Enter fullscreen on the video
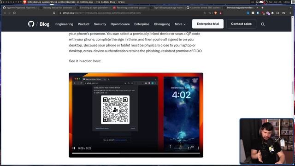This screenshot has height=166, width=295. (x=189, y=148)
